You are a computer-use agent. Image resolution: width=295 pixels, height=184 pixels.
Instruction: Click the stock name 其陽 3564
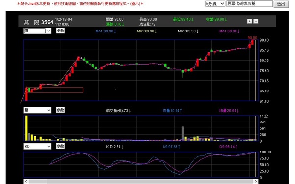tap(38, 22)
